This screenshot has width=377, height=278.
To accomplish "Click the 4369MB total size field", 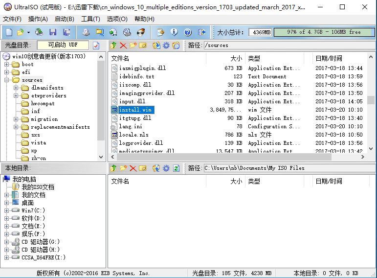I will pos(261,32).
